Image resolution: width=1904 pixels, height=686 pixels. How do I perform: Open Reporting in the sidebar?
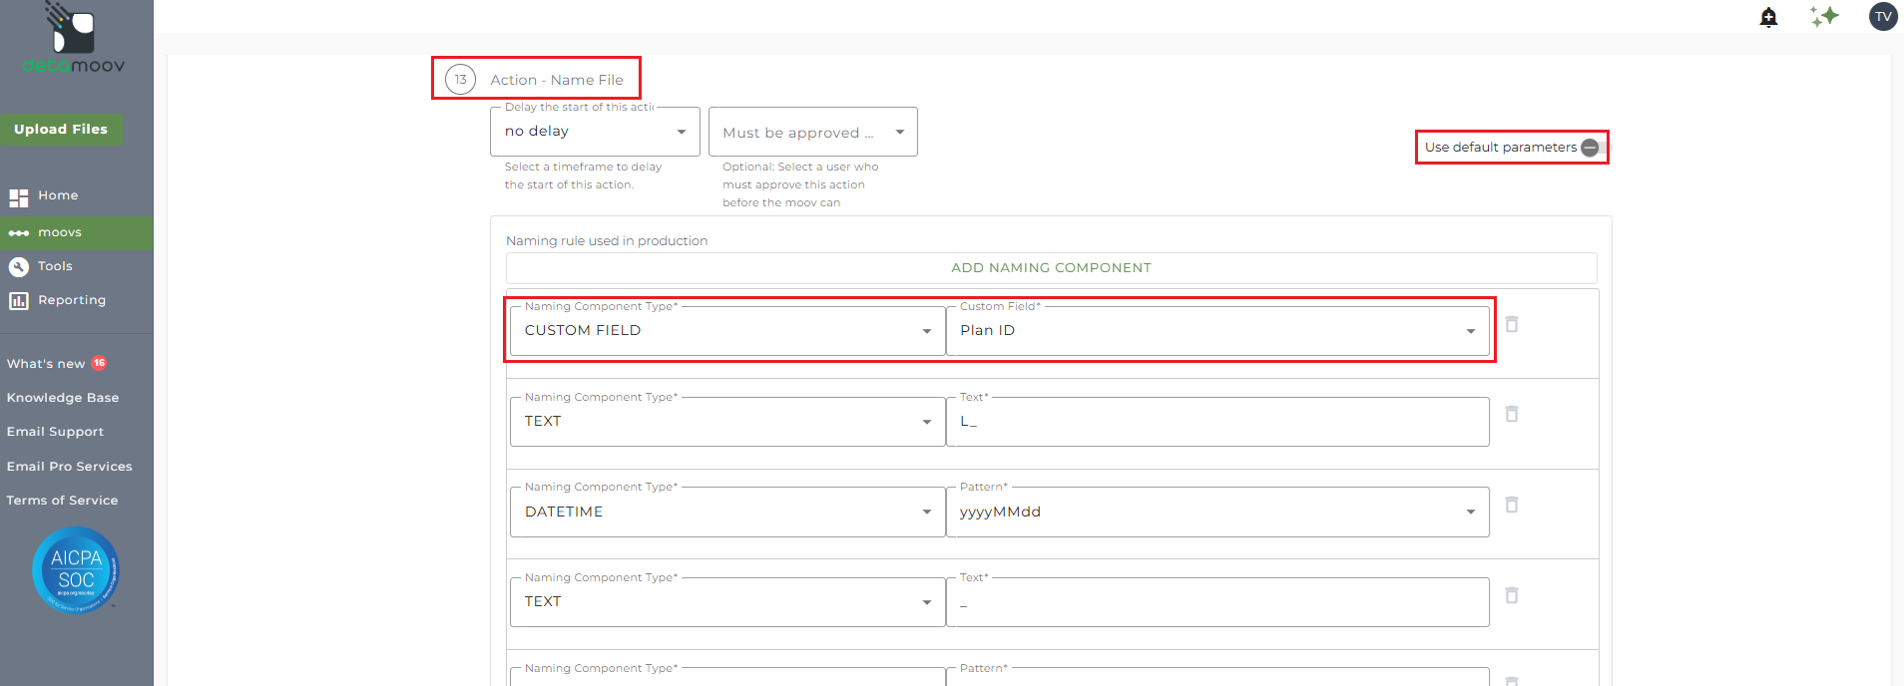coord(71,300)
